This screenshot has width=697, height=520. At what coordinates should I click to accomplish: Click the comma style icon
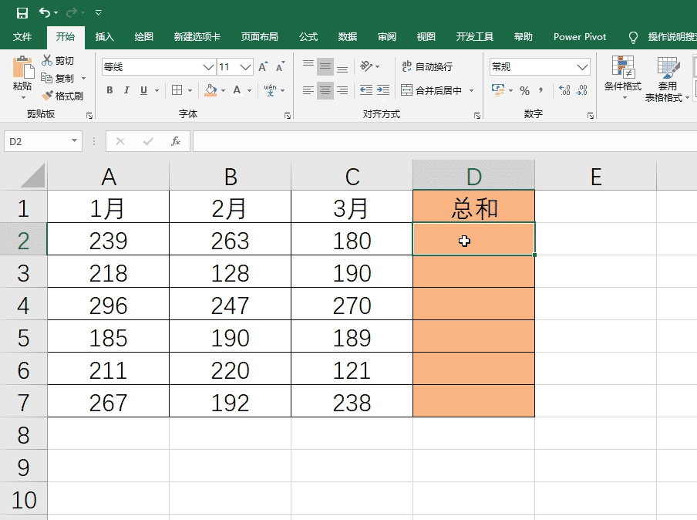[541, 90]
